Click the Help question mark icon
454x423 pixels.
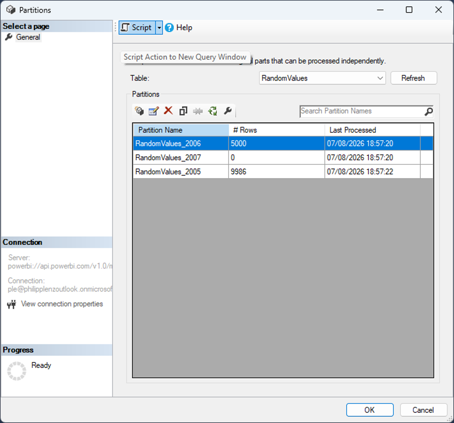pyautogui.click(x=169, y=28)
